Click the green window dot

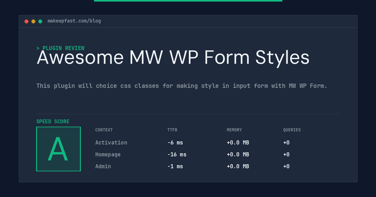coord(40,21)
